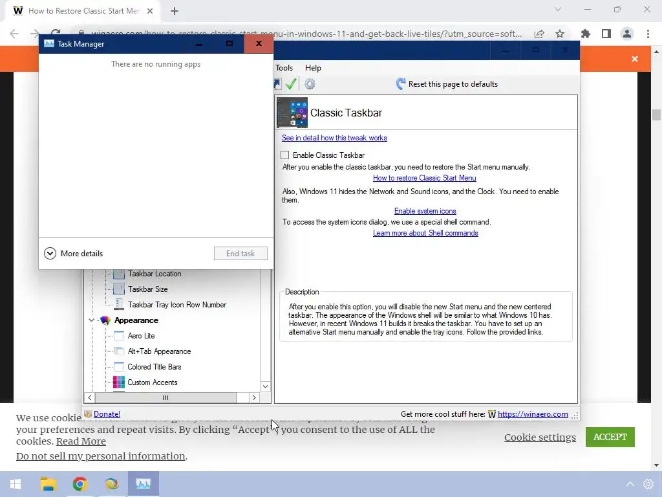Viewport: 662px width, 497px height.
Task: Select Alt+Tab Appearance tree item
Action: [159, 351]
